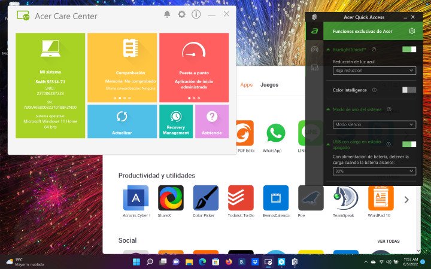Collapse USB con carga en estado apagado section

[x=328, y=144]
